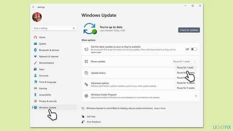Click the Time & language globe icon
This screenshot has height=131, width=233.
click(35, 82)
